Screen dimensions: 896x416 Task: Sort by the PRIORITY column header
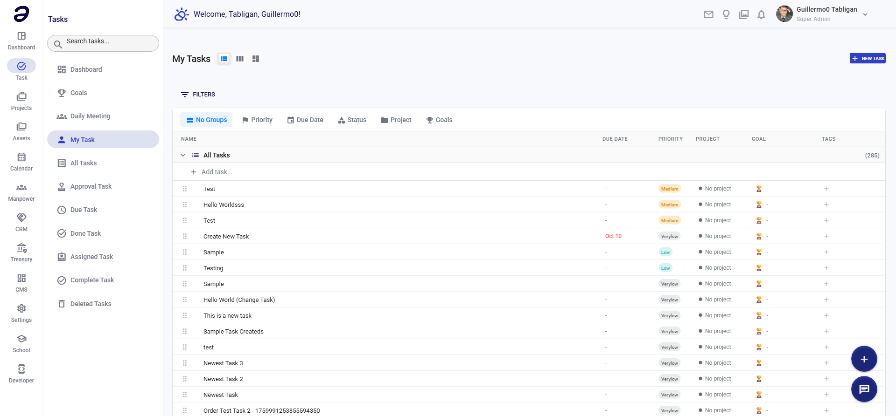pos(670,139)
